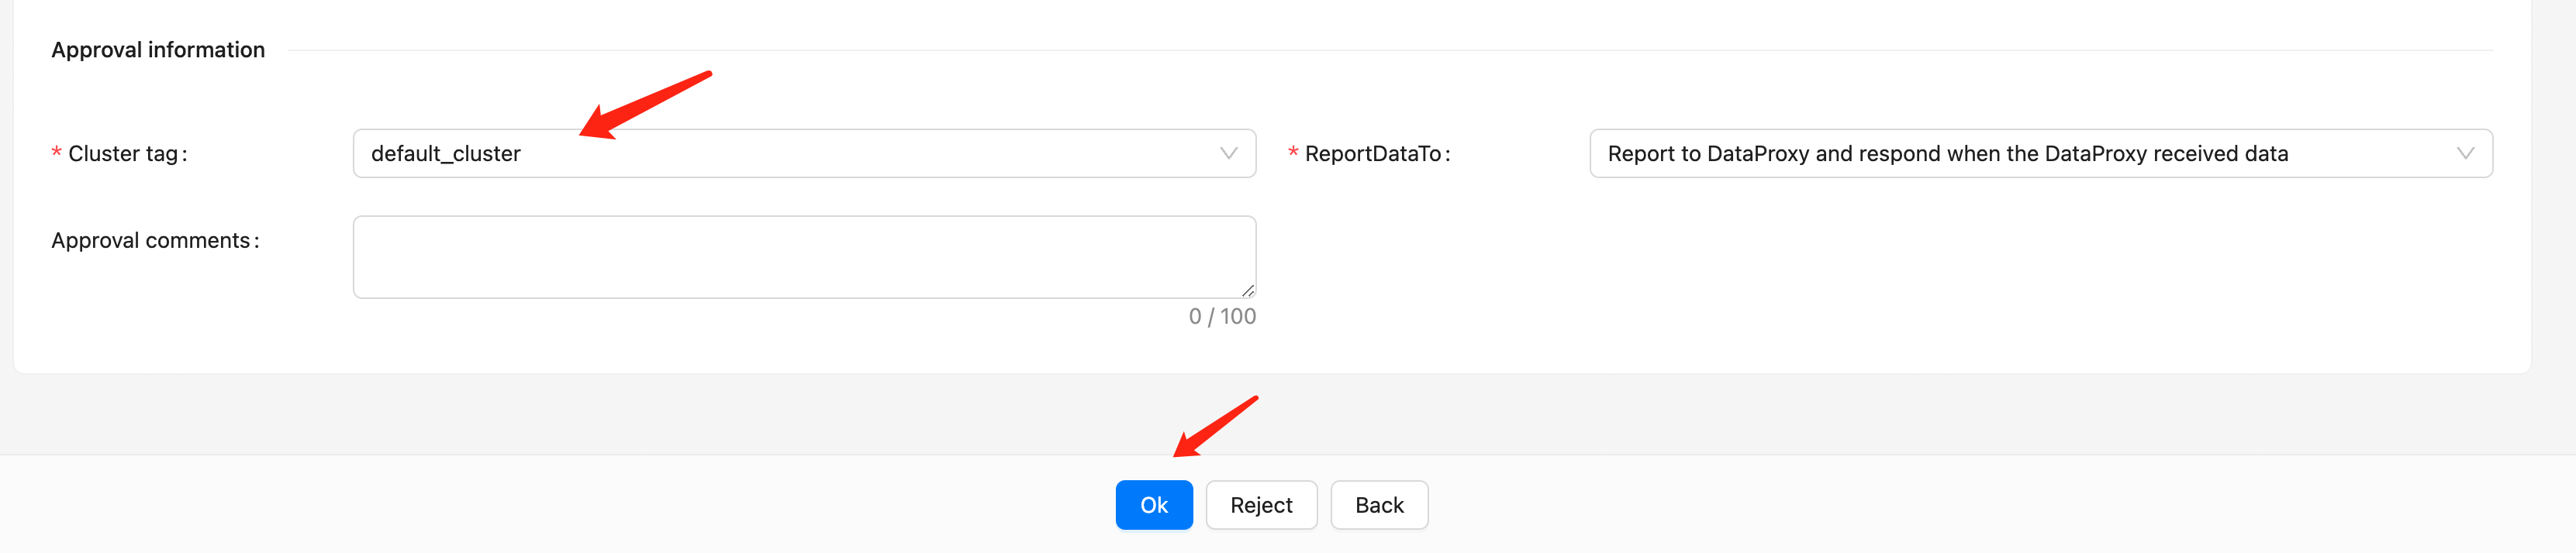Click the blue Ok button
The width and height of the screenshot is (2576, 553).
1153,505
